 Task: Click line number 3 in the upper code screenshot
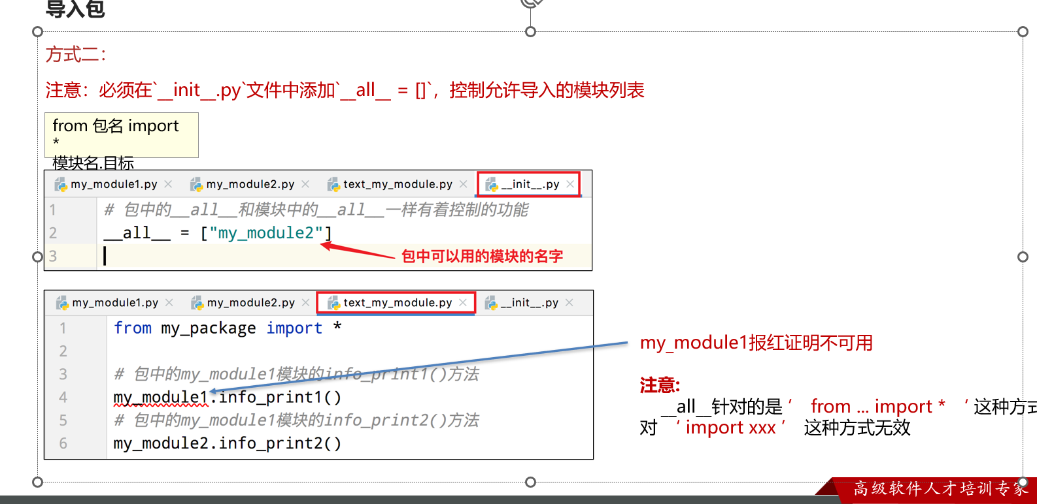(x=53, y=257)
